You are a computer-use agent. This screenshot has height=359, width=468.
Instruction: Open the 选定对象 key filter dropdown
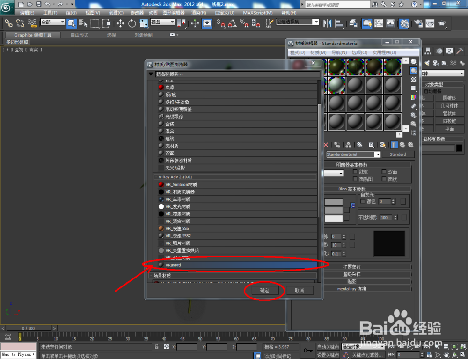pos(362,347)
